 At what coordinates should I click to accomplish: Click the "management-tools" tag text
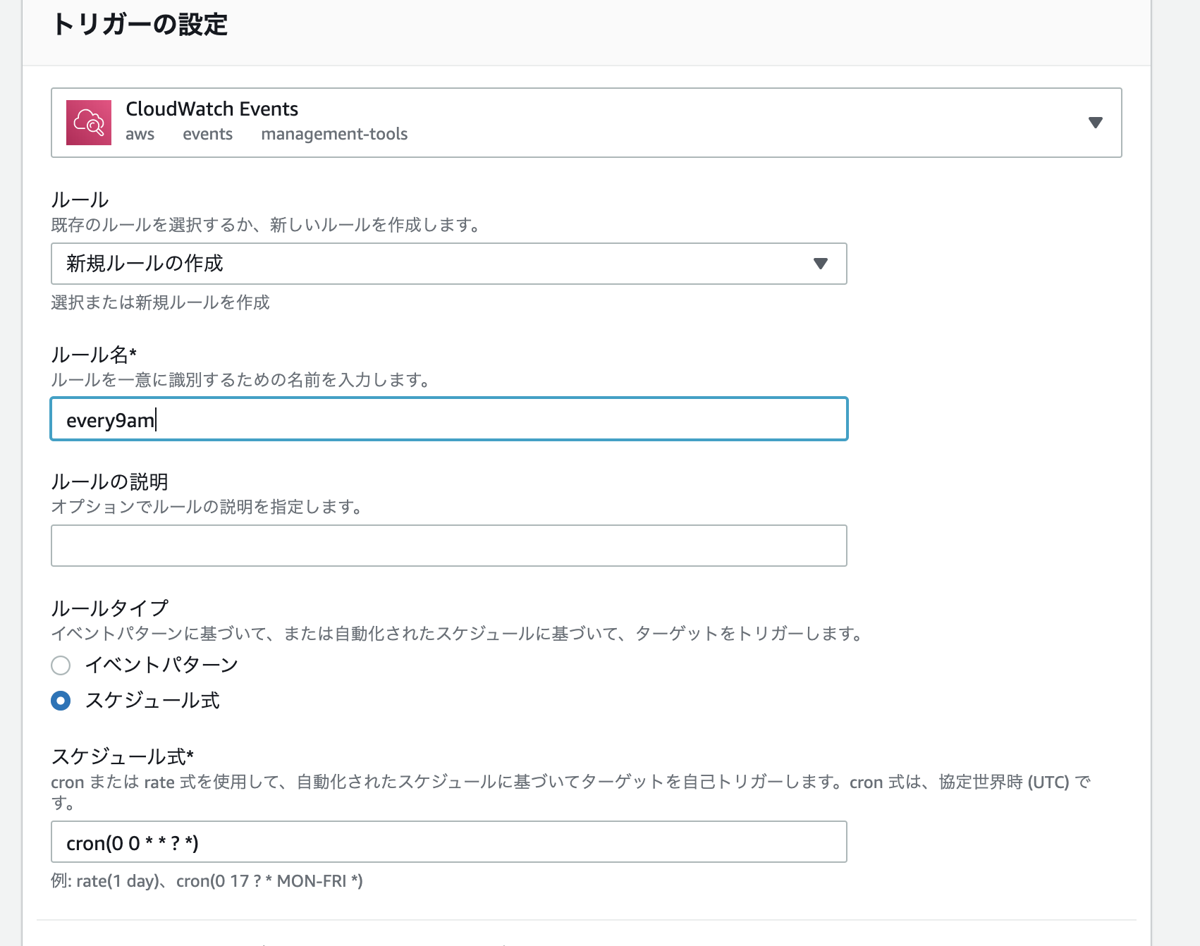pyautogui.click(x=334, y=134)
